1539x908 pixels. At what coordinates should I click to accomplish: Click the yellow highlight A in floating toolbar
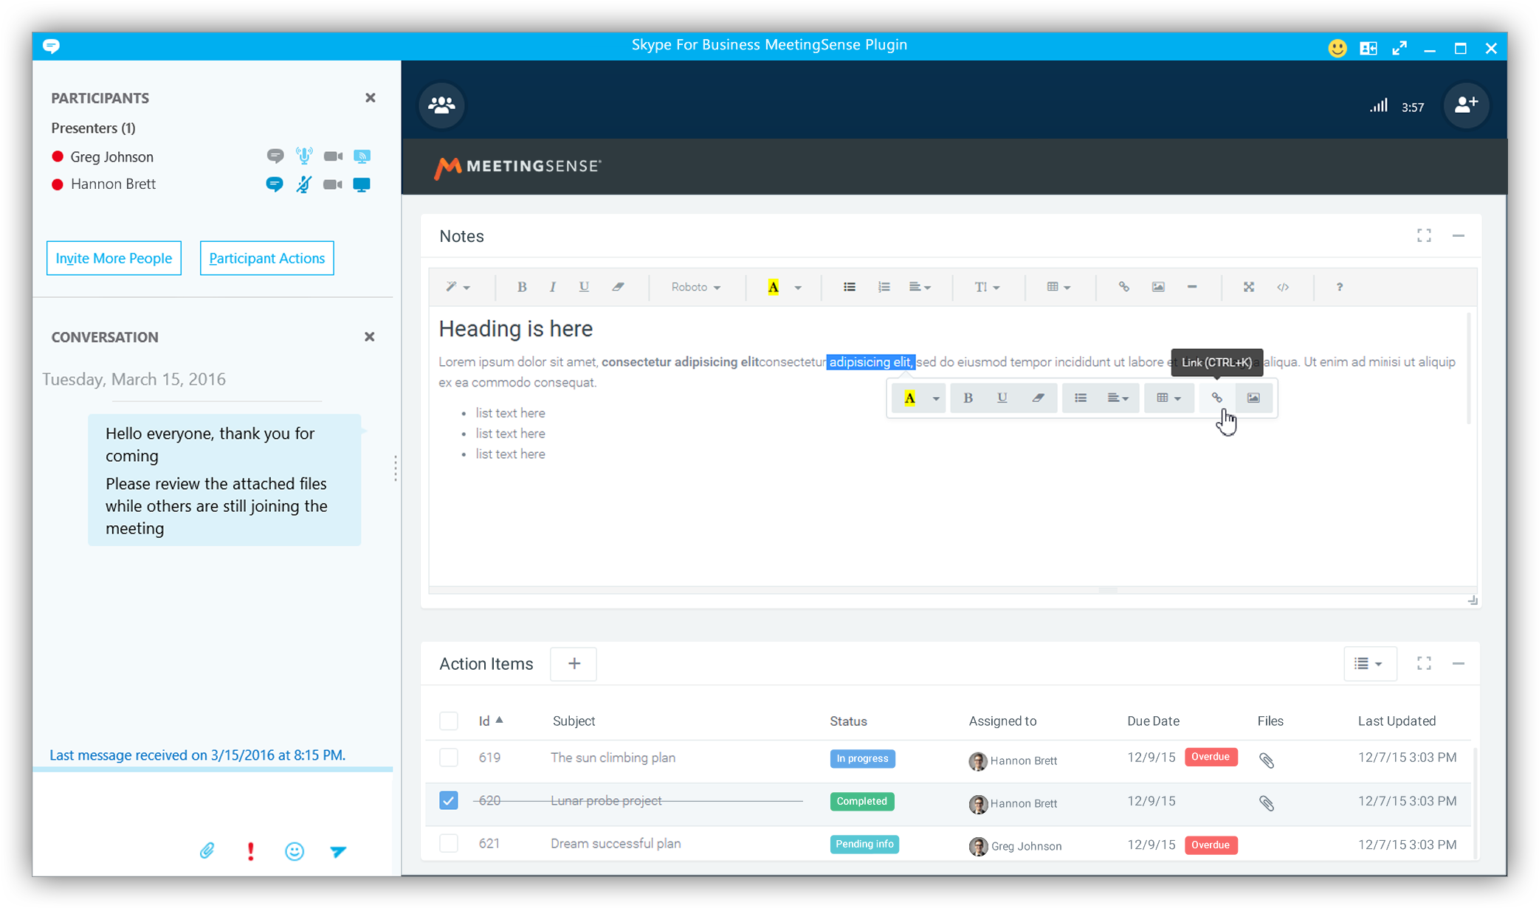909,398
